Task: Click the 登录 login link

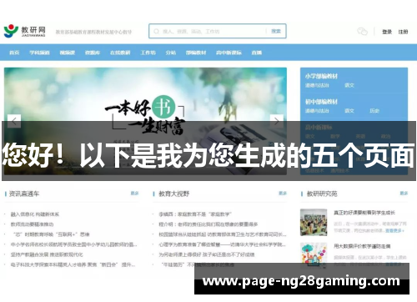Action: 387,32
